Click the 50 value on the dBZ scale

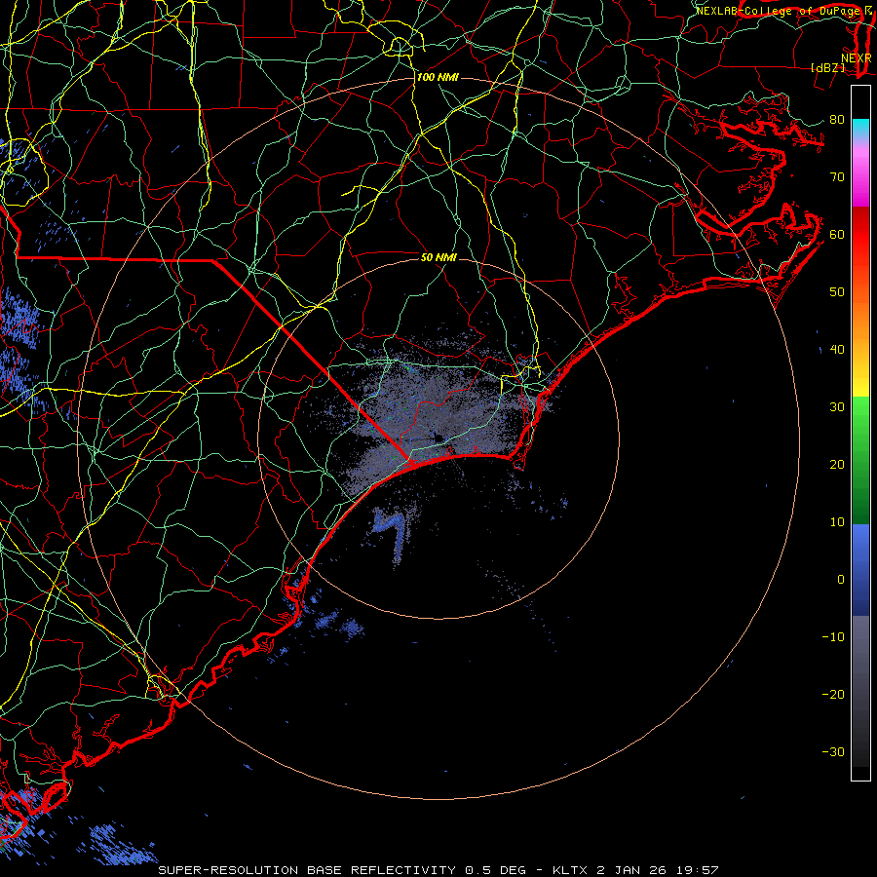837,292
